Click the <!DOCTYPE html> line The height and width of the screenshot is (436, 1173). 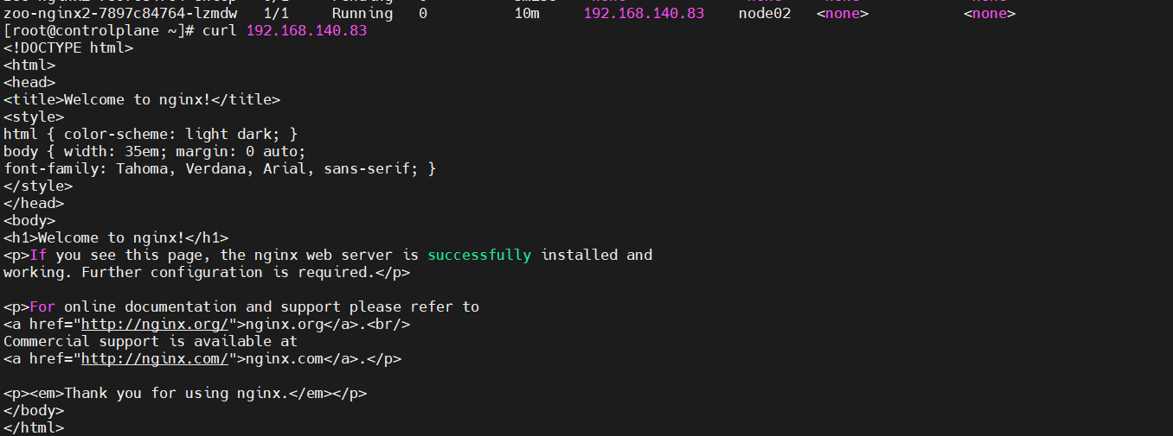68,48
